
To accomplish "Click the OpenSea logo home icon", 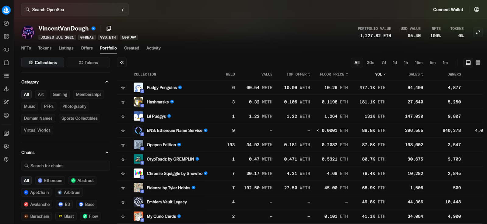I will click(x=6, y=10).
